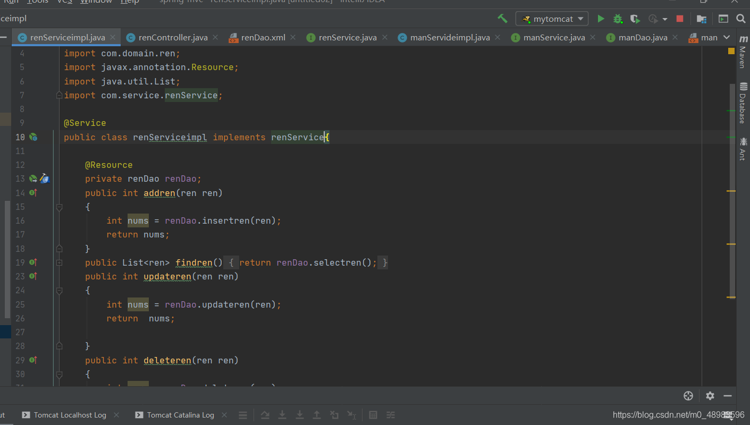Click the Profiler run icon
The image size is (750, 425).
pos(653,19)
